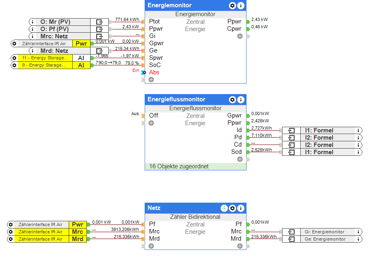This screenshot has height=260, width=373.
Task: Click the '3913,206kWh' value label
Action: (x=125, y=229)
